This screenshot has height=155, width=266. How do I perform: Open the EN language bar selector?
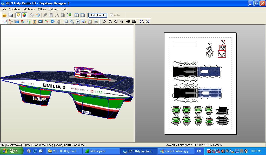[x=199, y=151]
